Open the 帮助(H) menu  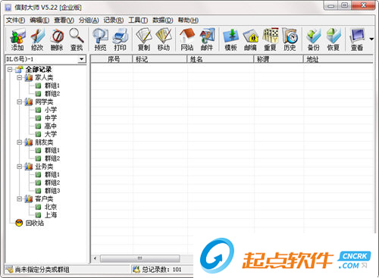[188, 20]
